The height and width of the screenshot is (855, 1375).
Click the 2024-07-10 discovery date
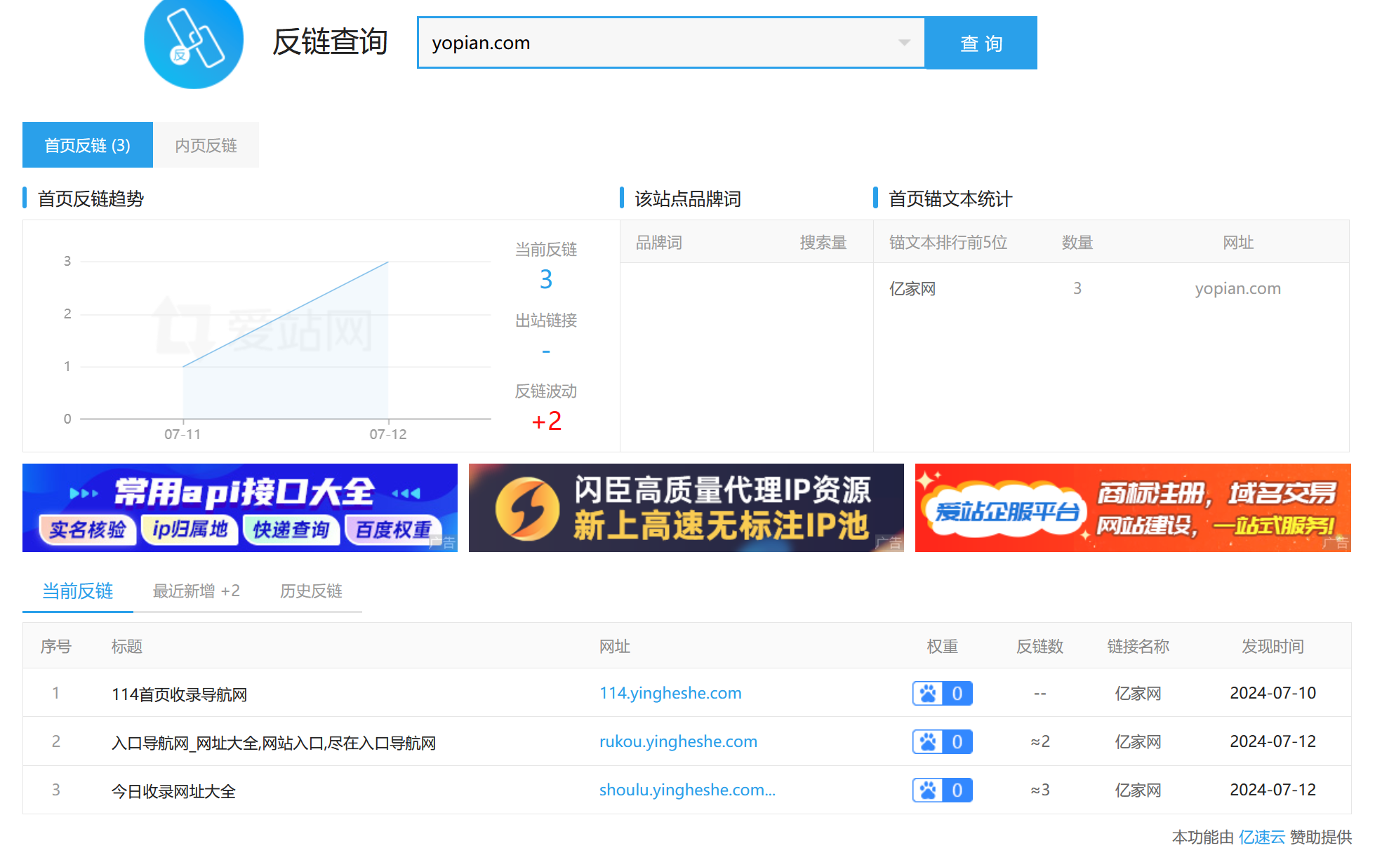coord(1273,693)
